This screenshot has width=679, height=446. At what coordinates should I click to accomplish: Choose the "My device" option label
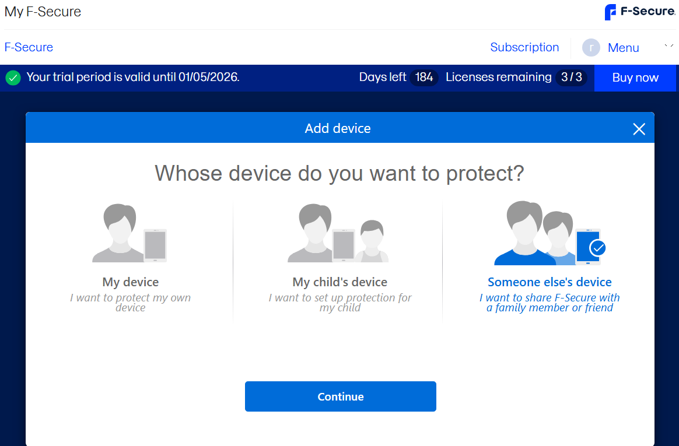click(x=130, y=282)
